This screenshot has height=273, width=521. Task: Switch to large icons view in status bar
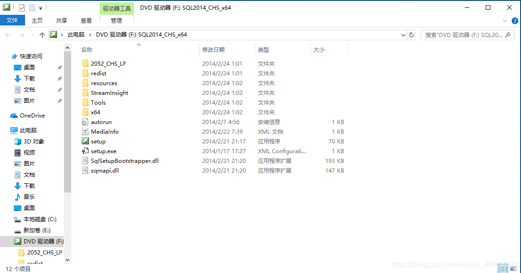[x=514, y=268]
